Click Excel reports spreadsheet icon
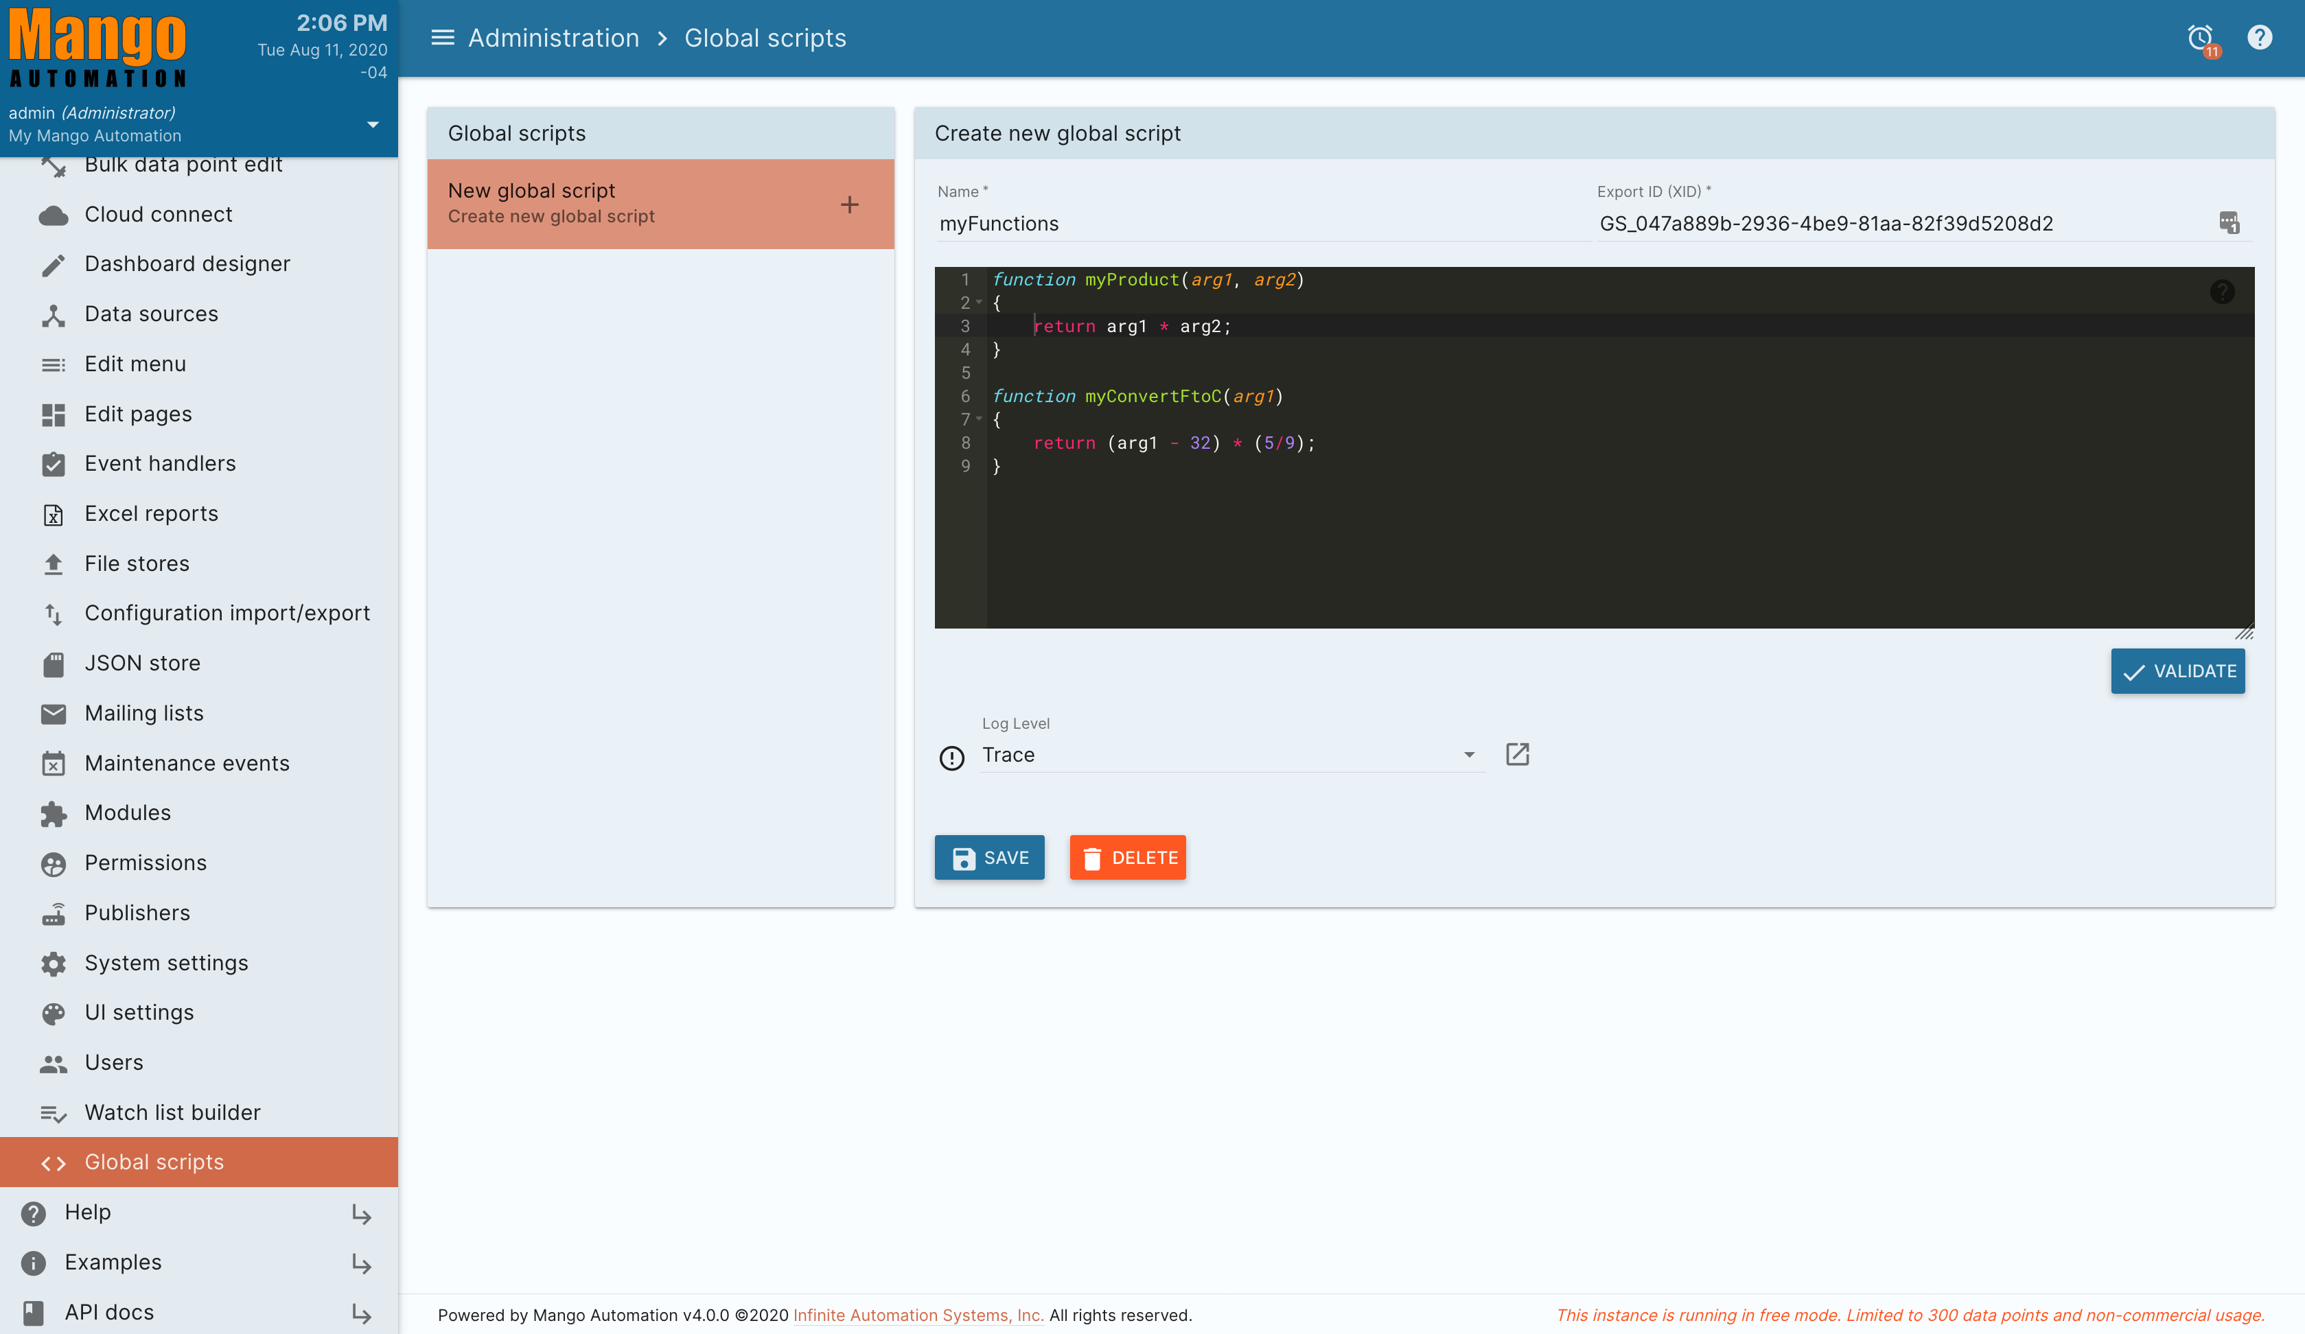 point(53,515)
